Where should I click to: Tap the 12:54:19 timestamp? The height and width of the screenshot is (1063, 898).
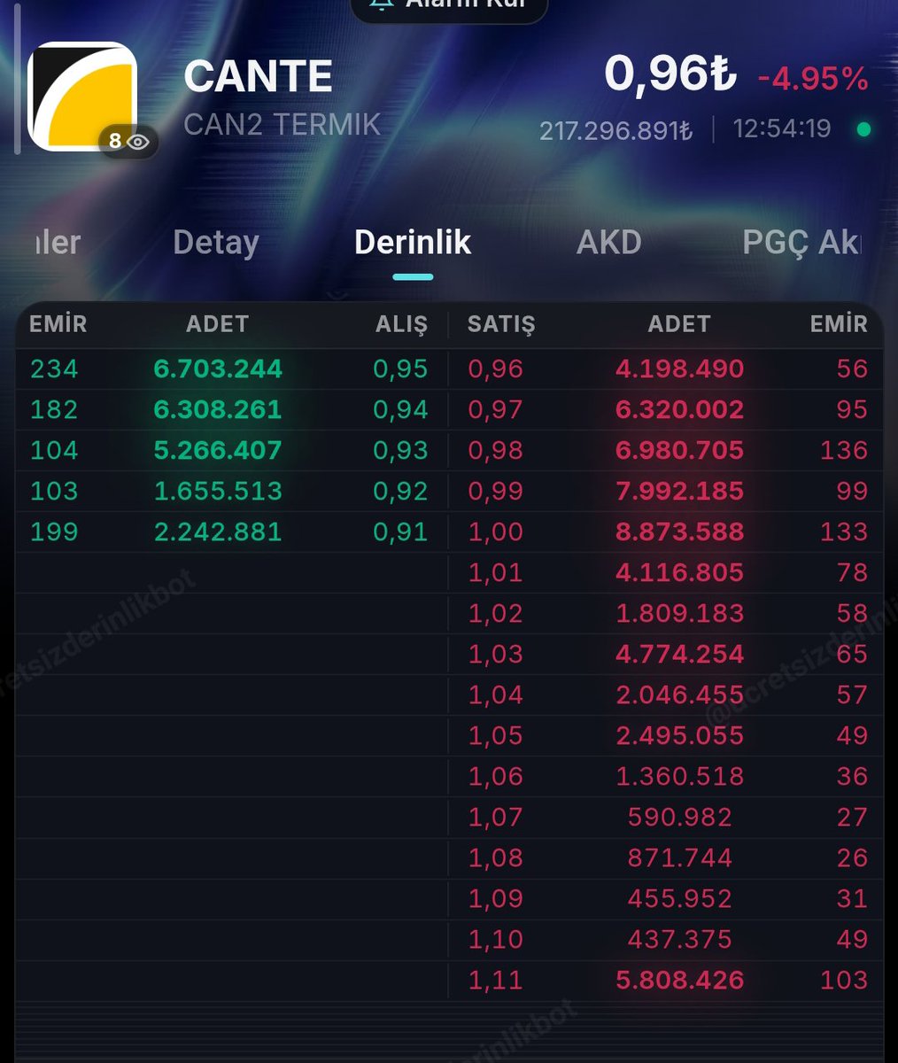(x=782, y=129)
